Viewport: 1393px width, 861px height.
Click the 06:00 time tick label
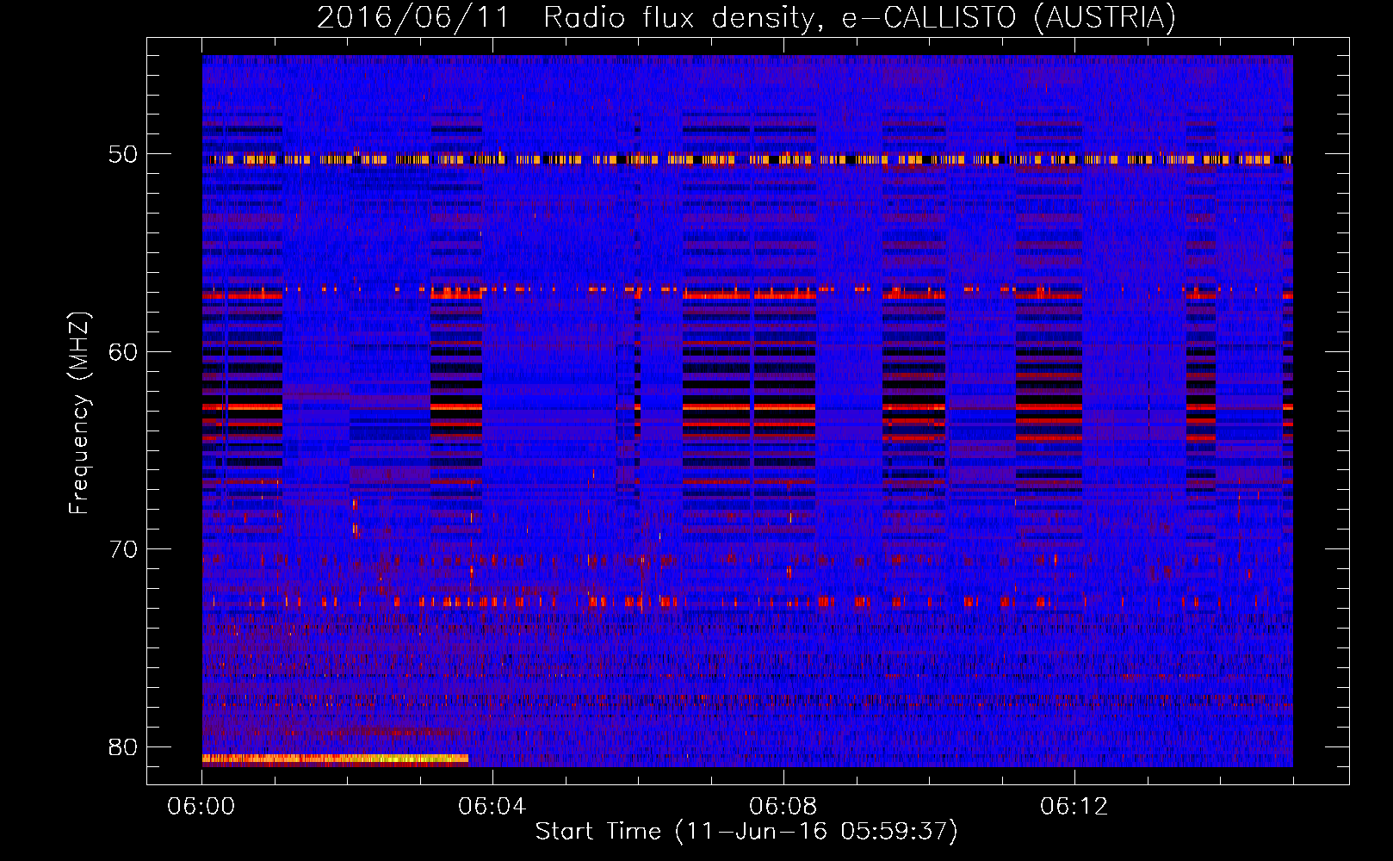click(x=201, y=807)
